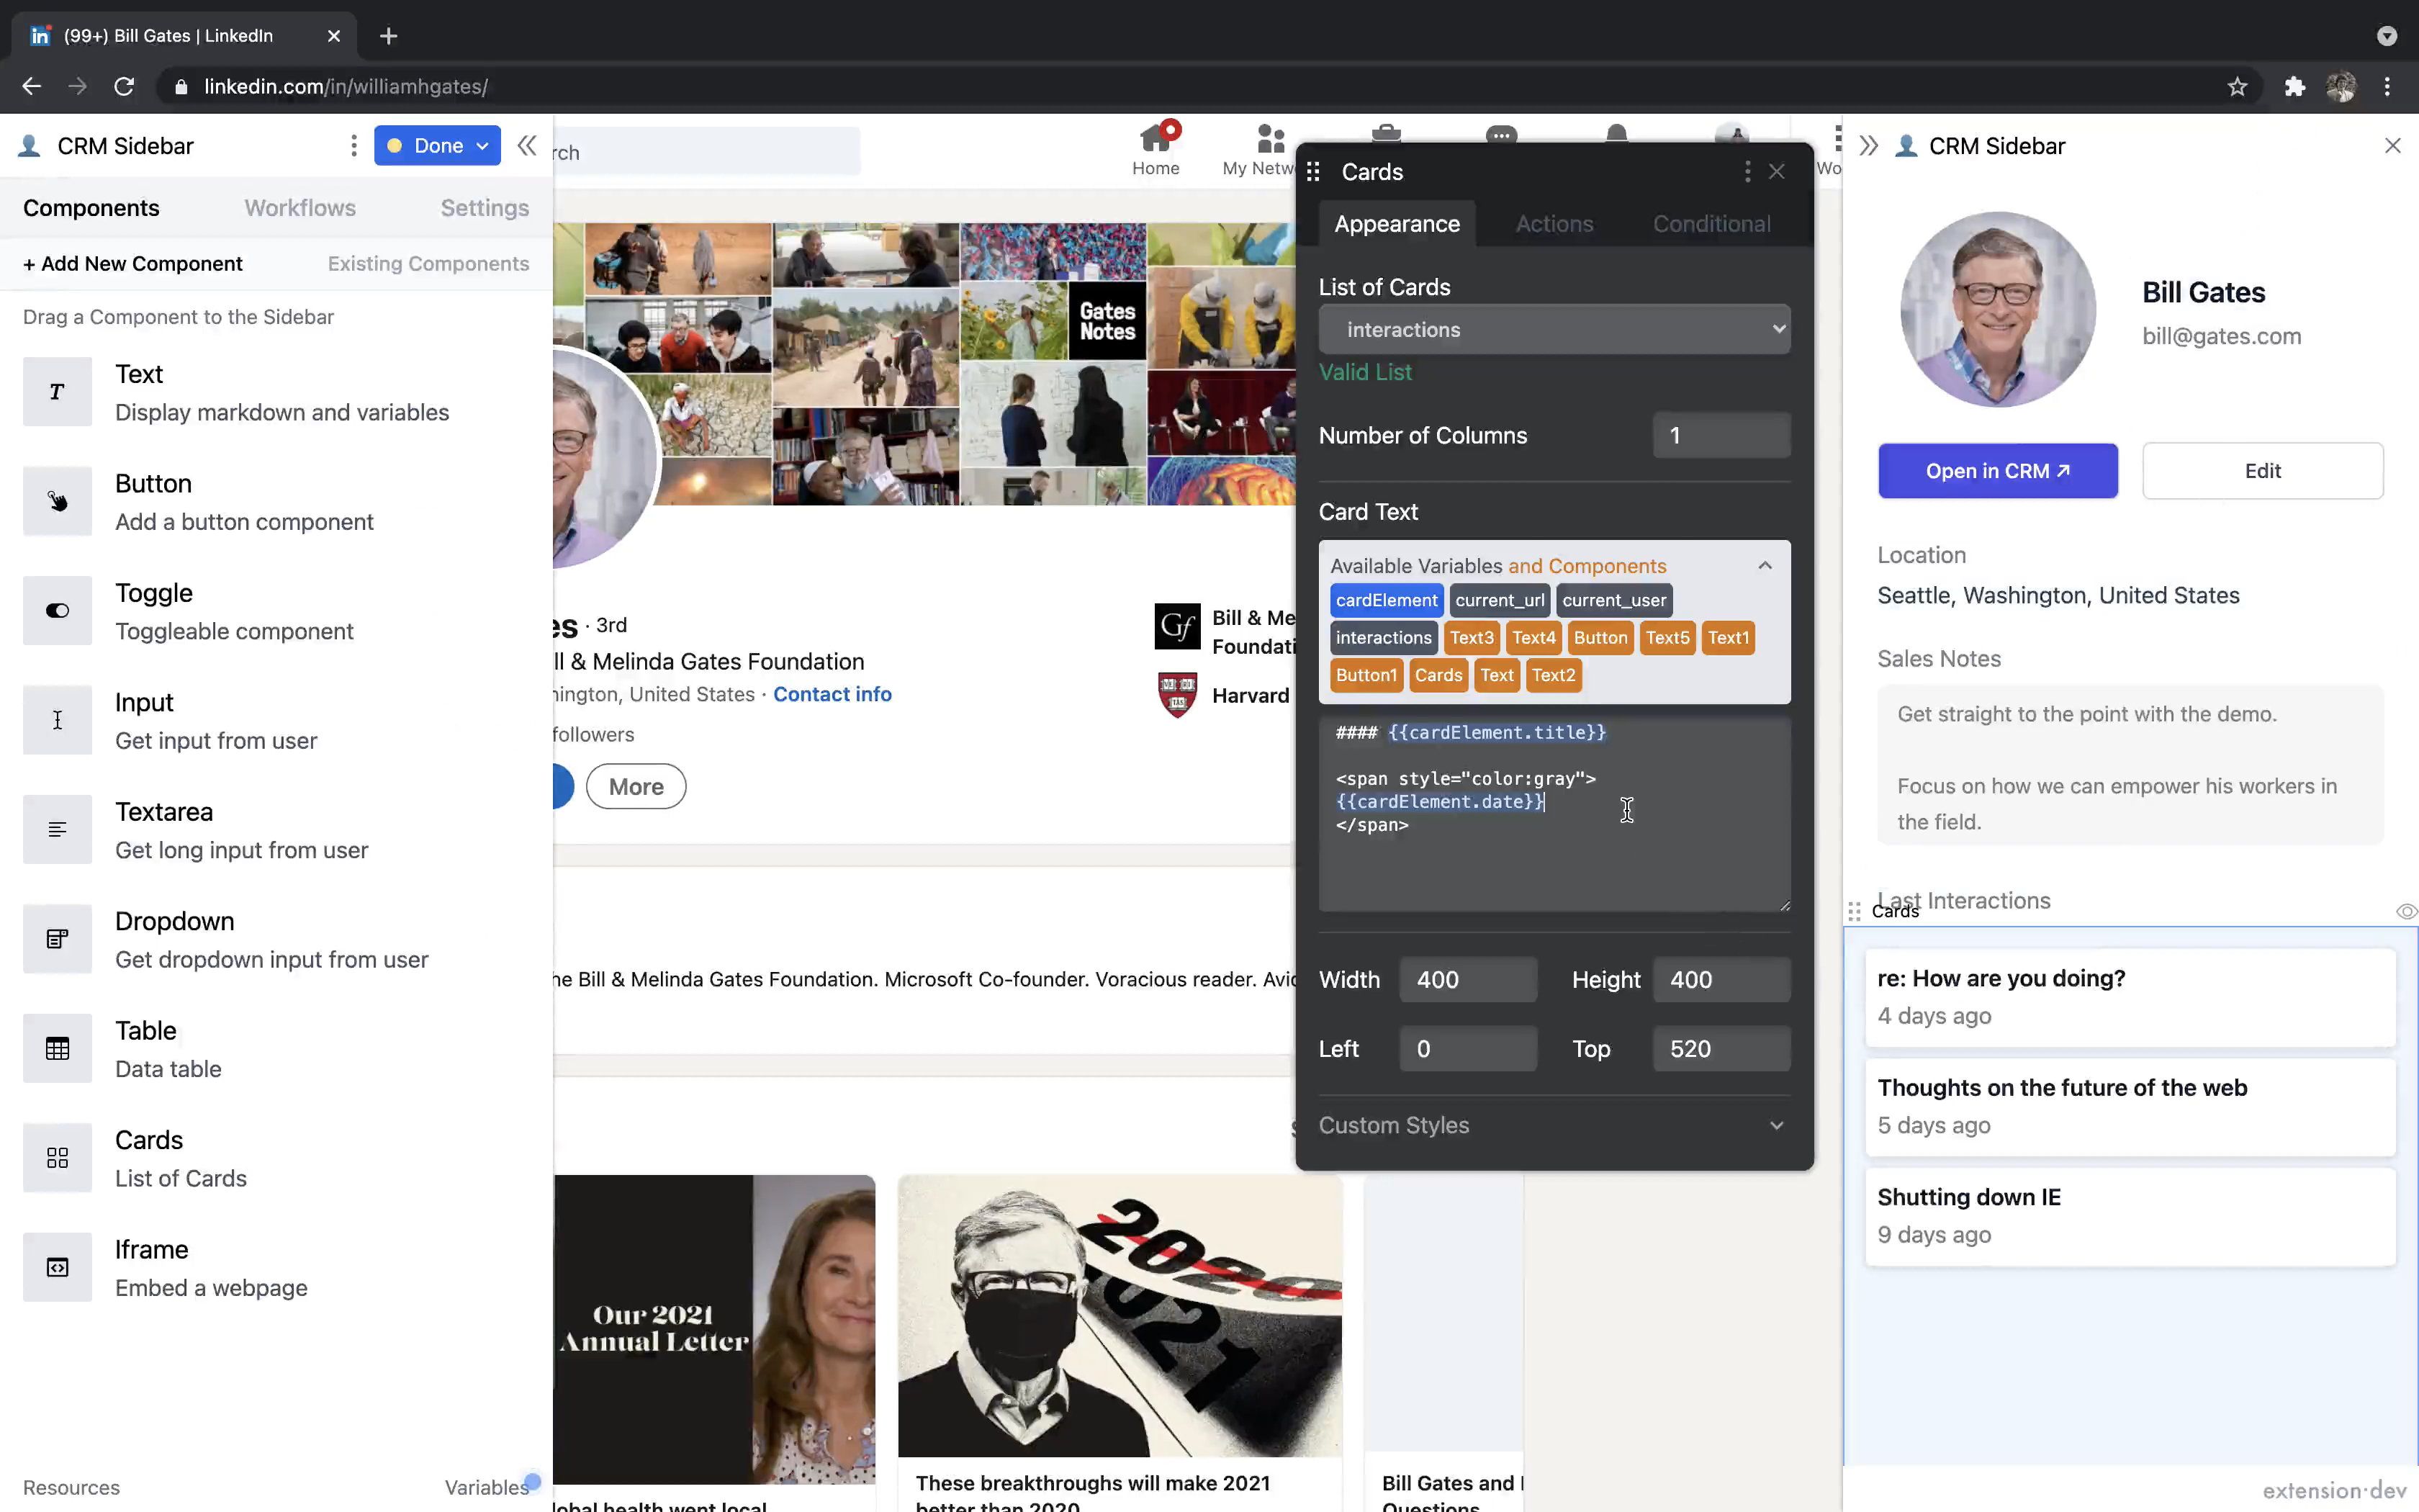2419x1512 pixels.
Task: Insert the Text5 component chip
Action: (1667, 638)
